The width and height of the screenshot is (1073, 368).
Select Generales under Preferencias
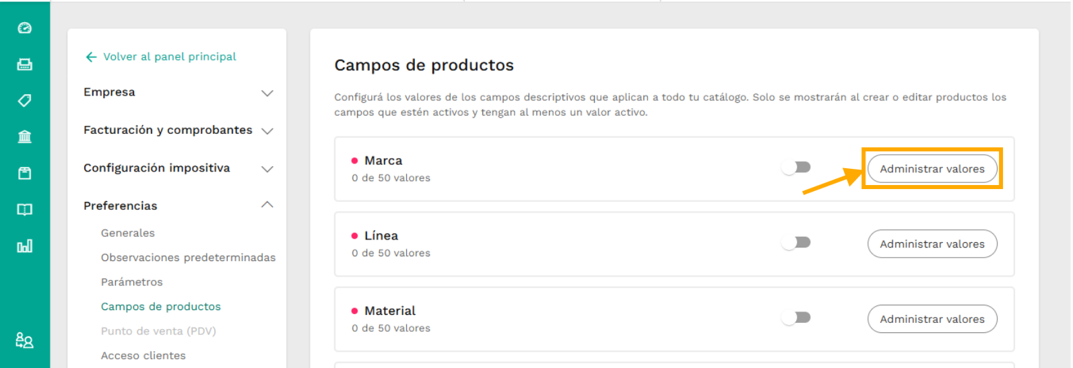pos(128,233)
